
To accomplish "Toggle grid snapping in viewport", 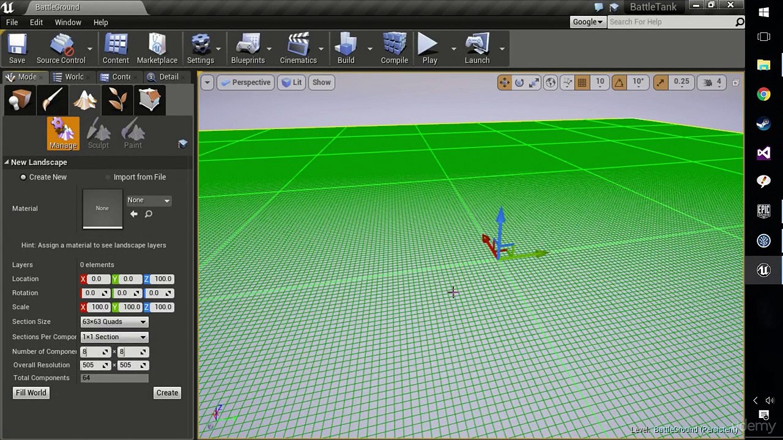I will [582, 82].
